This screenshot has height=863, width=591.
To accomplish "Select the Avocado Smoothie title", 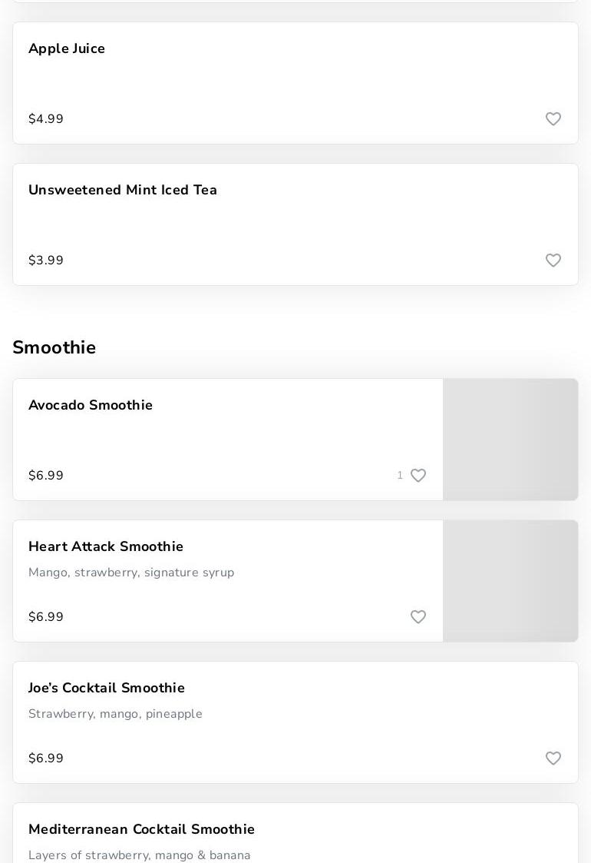I will point(91,406).
